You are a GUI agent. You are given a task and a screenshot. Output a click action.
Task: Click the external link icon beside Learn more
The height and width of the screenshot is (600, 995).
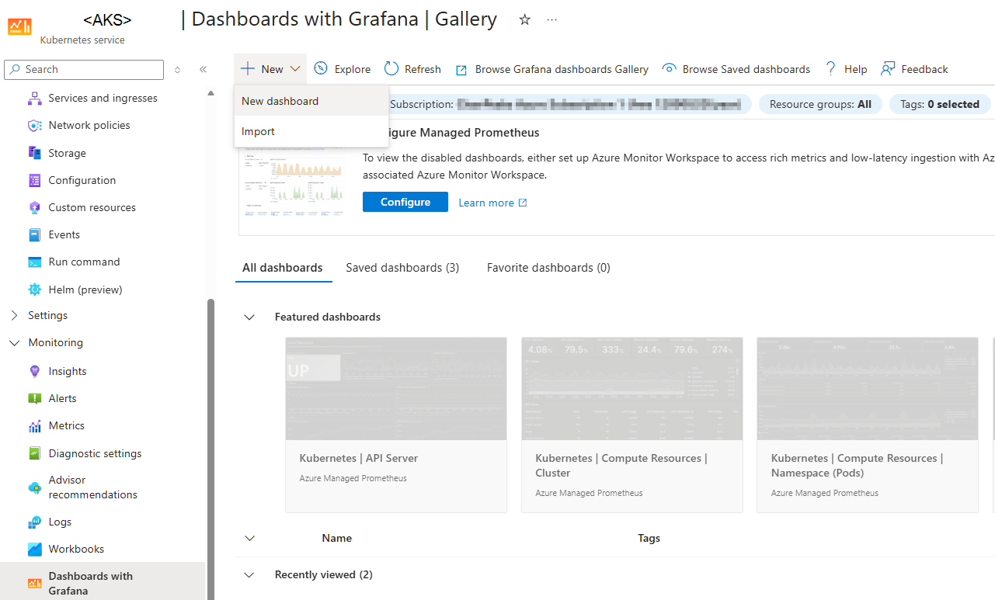(x=523, y=203)
